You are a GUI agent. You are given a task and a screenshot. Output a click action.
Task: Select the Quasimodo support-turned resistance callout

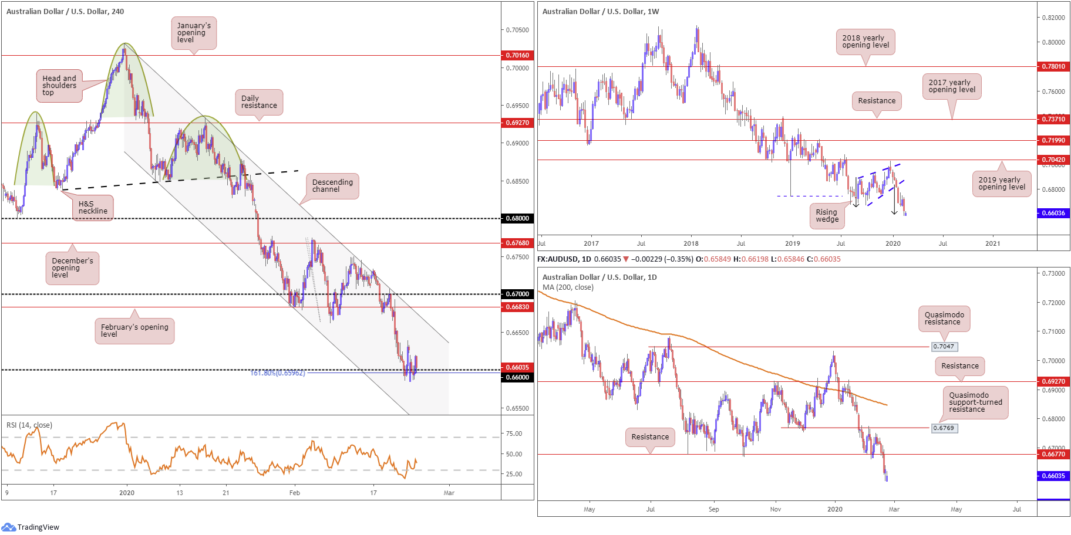[x=975, y=402]
